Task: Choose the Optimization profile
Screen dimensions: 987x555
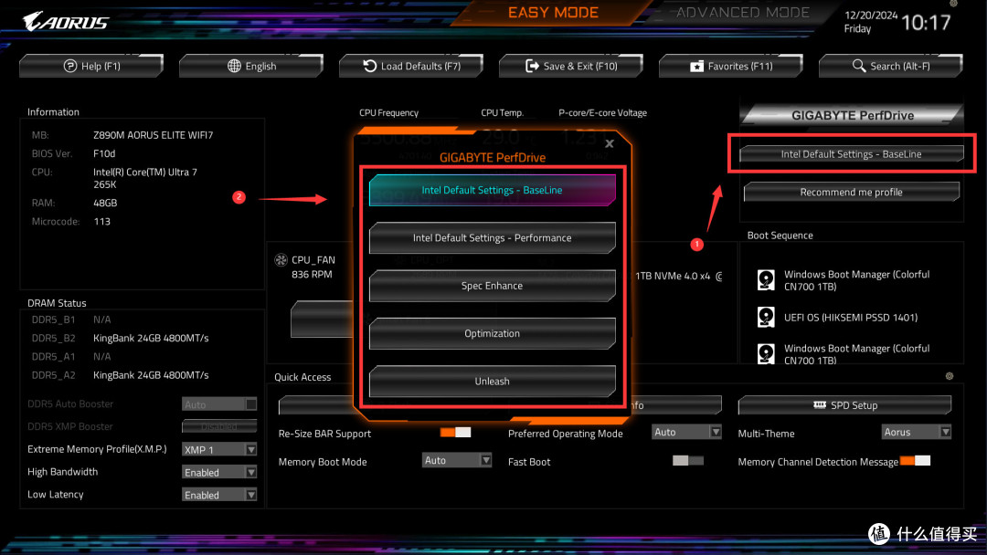Action: point(493,333)
